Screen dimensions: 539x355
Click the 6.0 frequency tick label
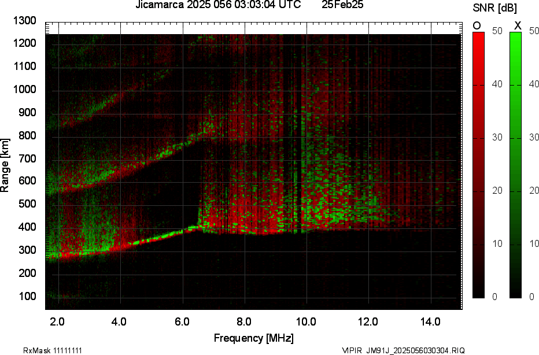tap(182, 321)
